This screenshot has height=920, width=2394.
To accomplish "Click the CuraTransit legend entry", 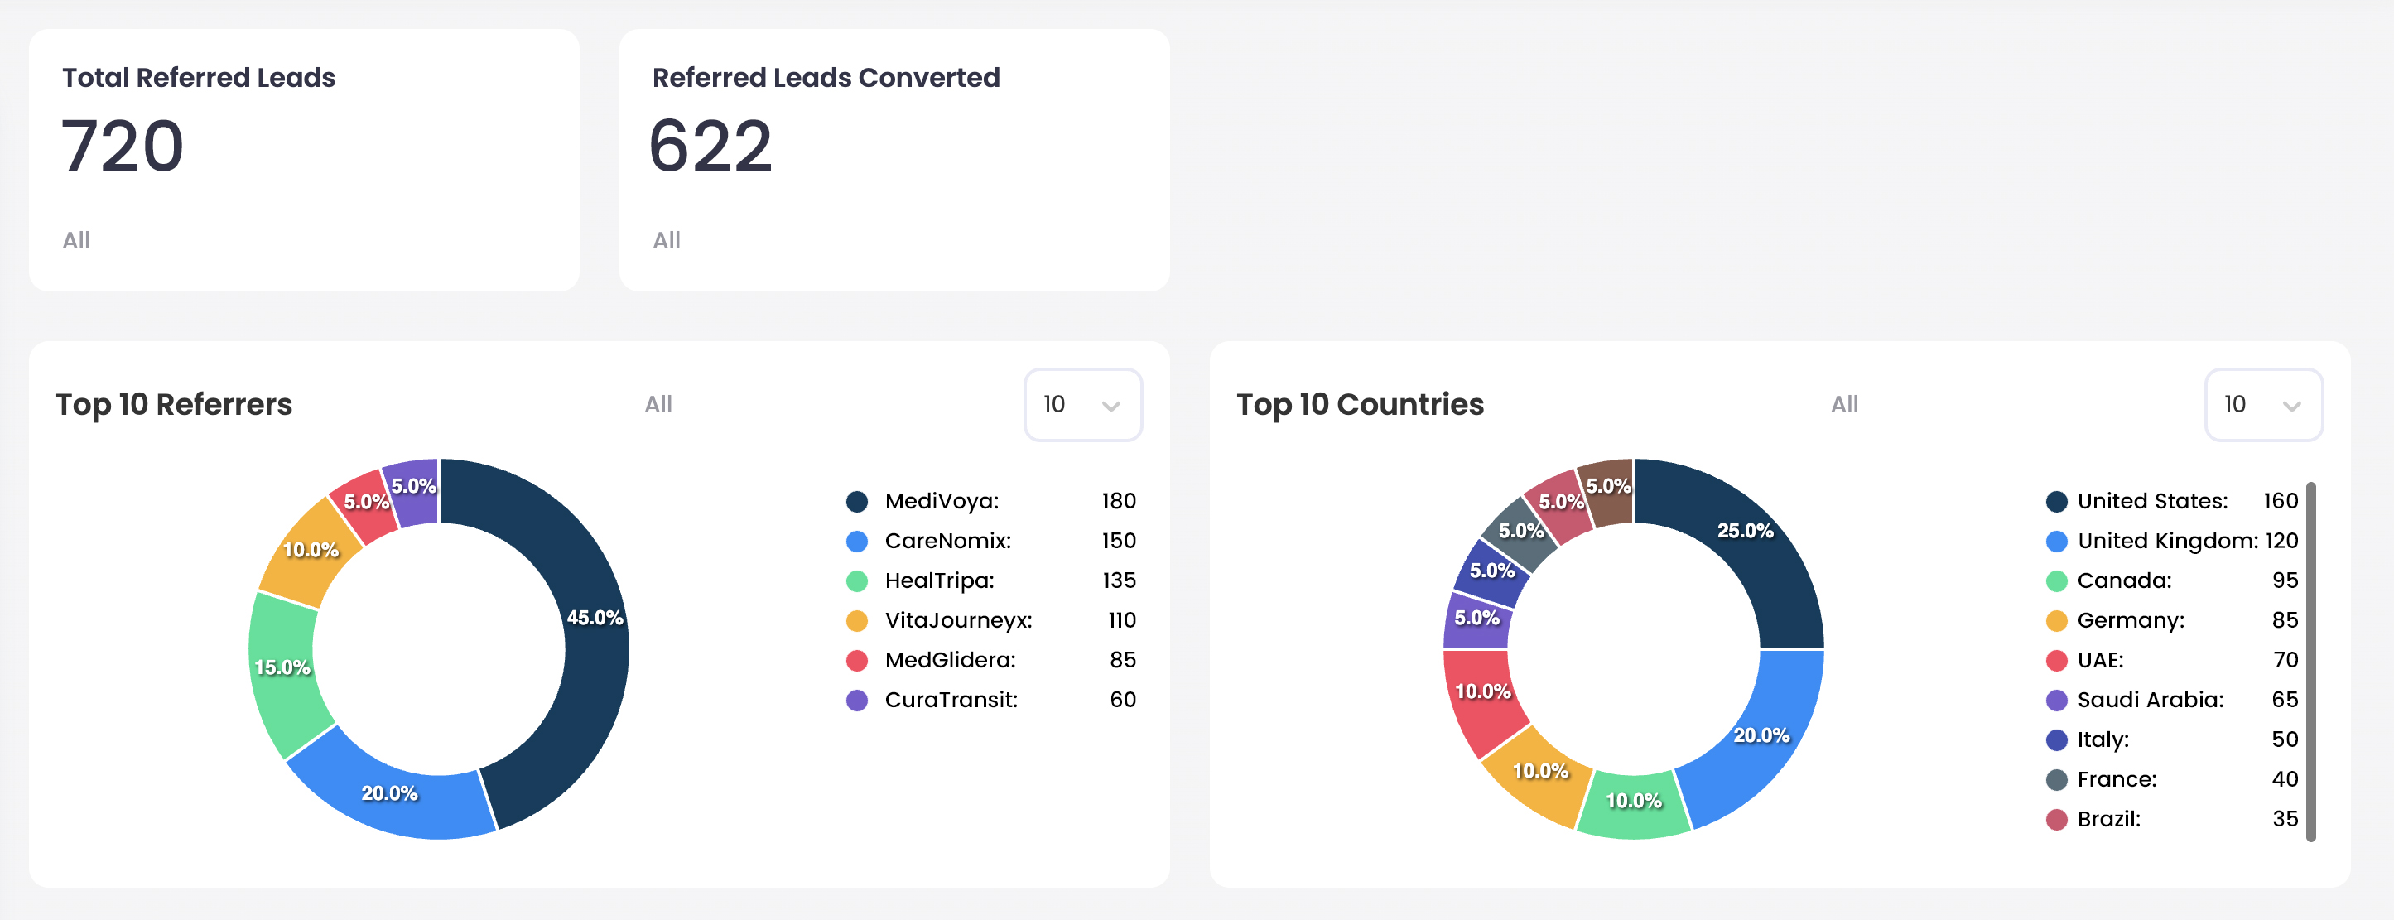I will tap(950, 700).
